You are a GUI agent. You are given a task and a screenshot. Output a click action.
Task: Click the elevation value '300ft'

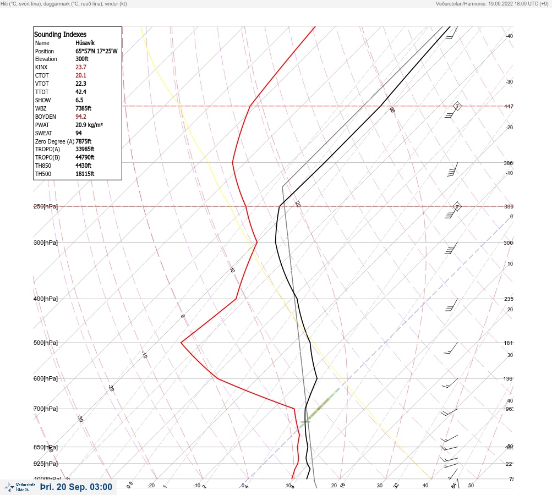pos(82,59)
